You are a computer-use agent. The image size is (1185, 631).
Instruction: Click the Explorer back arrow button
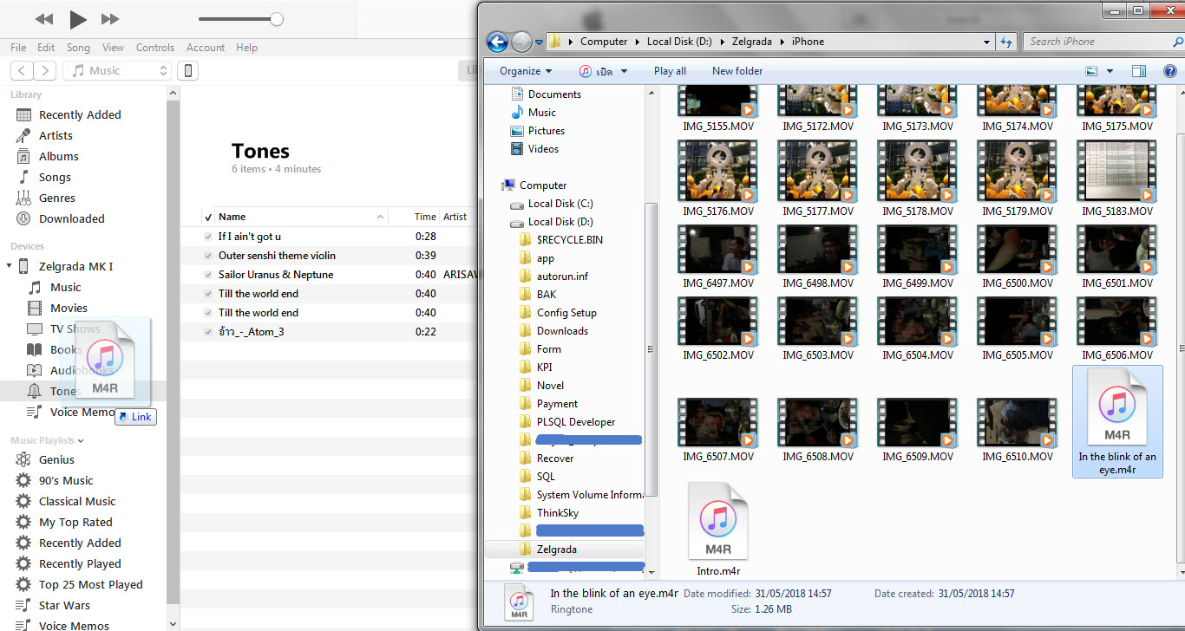497,42
